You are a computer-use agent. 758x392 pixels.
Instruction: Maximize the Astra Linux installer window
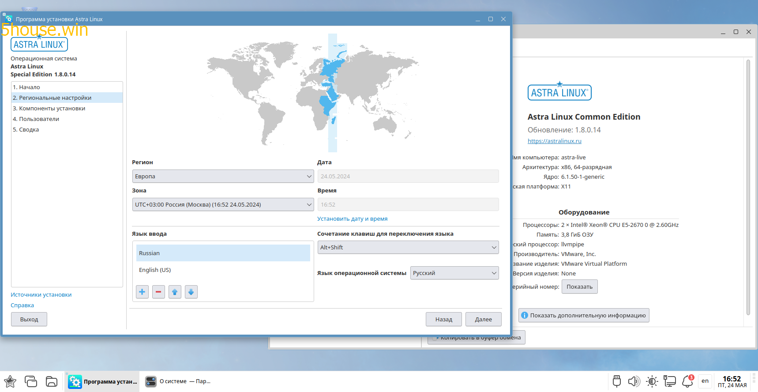[x=491, y=19]
